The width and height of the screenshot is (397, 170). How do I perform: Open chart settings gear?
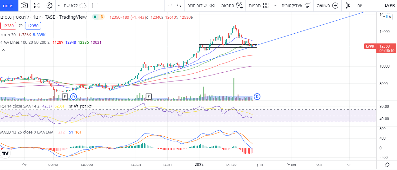49,5
